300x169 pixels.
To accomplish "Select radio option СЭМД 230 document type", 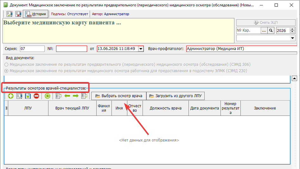I will click(x=6, y=71).
